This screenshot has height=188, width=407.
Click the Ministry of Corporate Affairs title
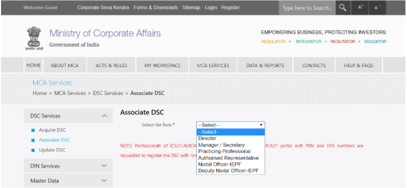(105, 33)
